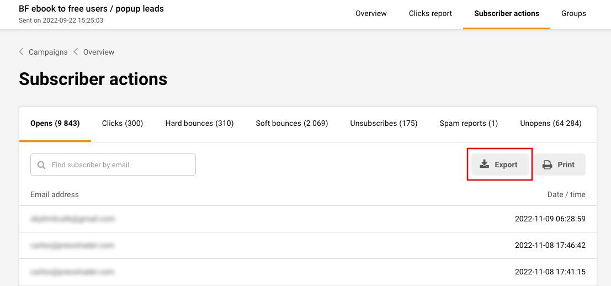The image size is (611, 286).
Task: Click the back chevron before Campaigns breadcrumb
Action: (22, 52)
